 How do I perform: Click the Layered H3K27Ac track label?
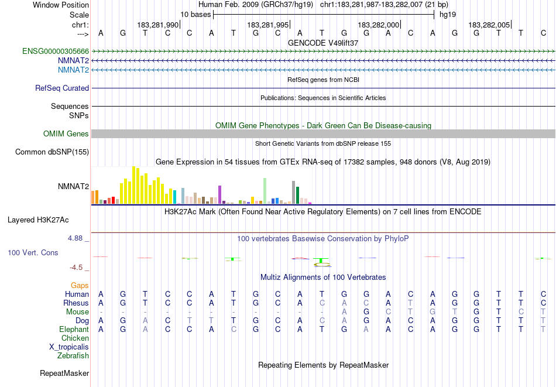click(38, 220)
